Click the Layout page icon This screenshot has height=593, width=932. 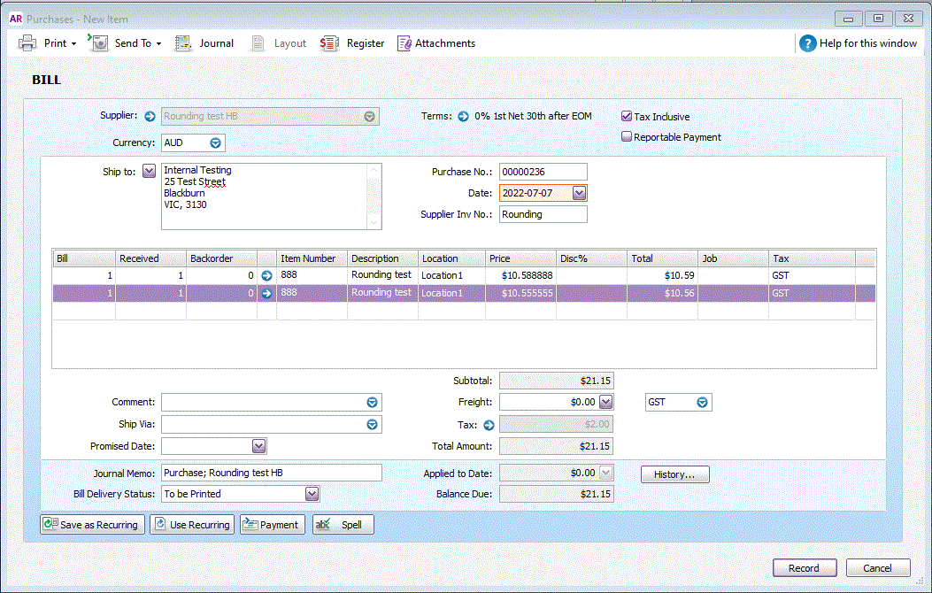coord(258,42)
